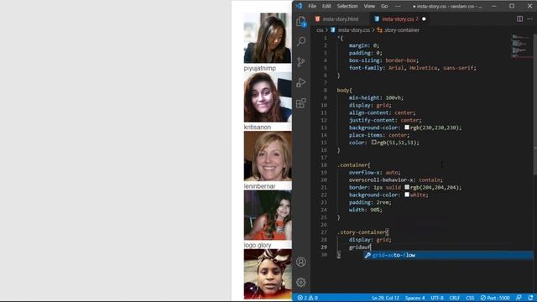
Task: Click the logo glory username label
Action: pyautogui.click(x=258, y=245)
